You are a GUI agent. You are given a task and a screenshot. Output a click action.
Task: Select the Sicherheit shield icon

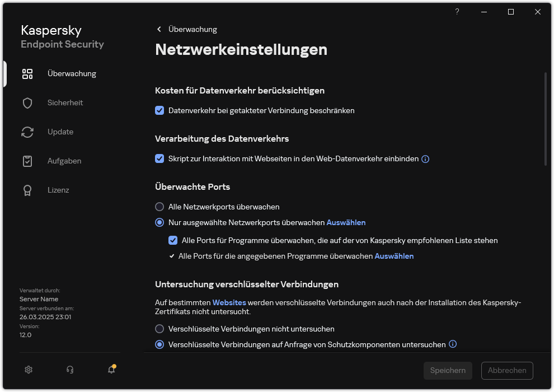pyautogui.click(x=27, y=102)
